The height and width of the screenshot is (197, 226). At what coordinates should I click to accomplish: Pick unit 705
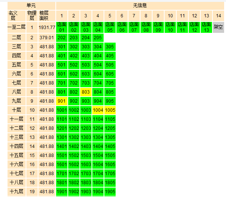(110, 83)
